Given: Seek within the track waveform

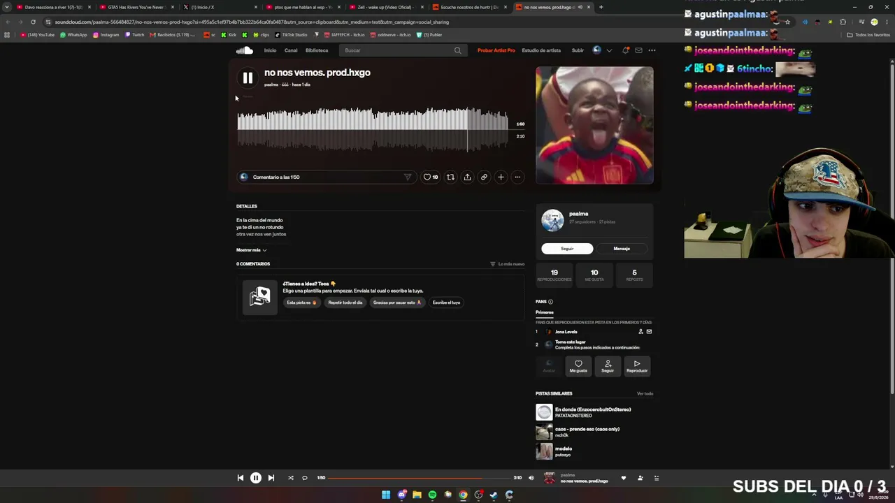Looking at the screenshot, I should [x=373, y=130].
